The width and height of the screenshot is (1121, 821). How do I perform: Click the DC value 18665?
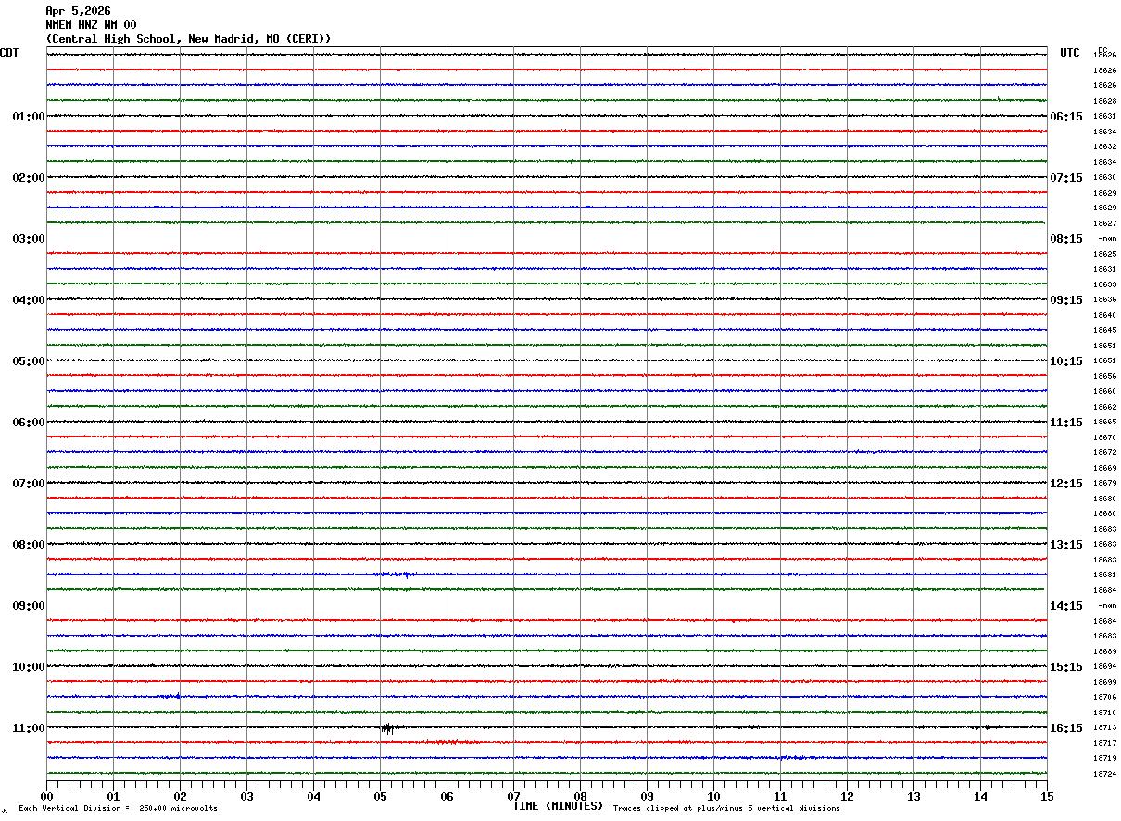point(1105,423)
